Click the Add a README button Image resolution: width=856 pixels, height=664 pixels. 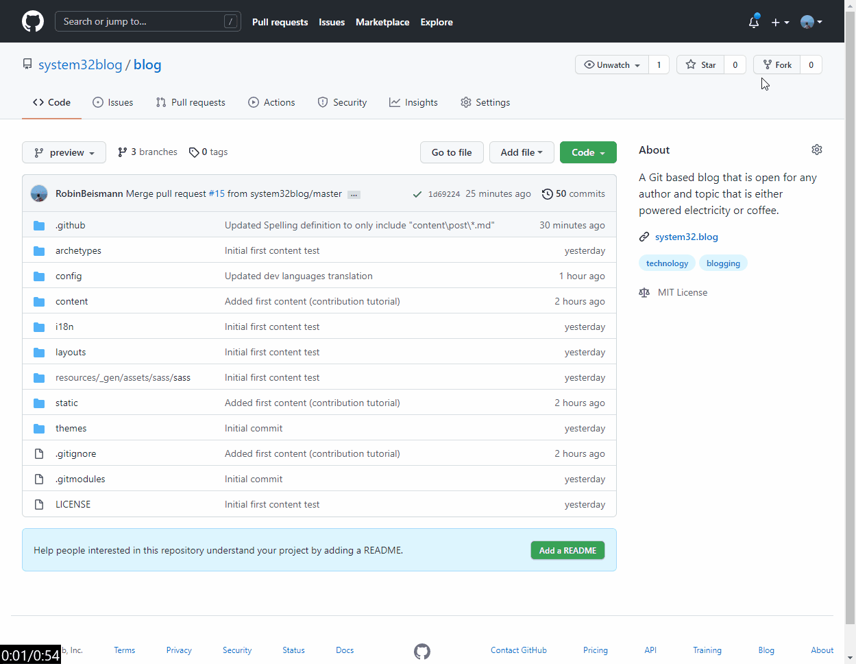pyautogui.click(x=567, y=550)
